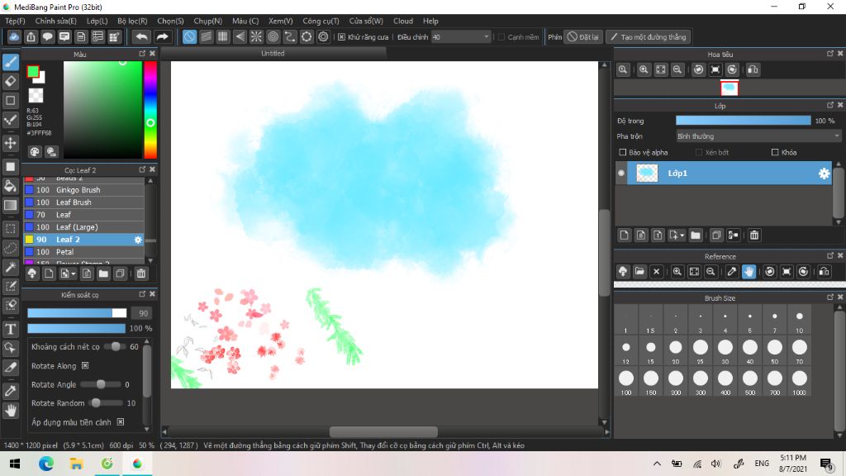Open the add-layer dropdown arrow in Layer panel
The width and height of the screenshot is (846, 476).
(682, 236)
